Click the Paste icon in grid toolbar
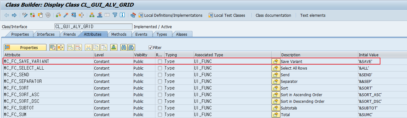The height and width of the screenshot is (118, 407). 103,47
